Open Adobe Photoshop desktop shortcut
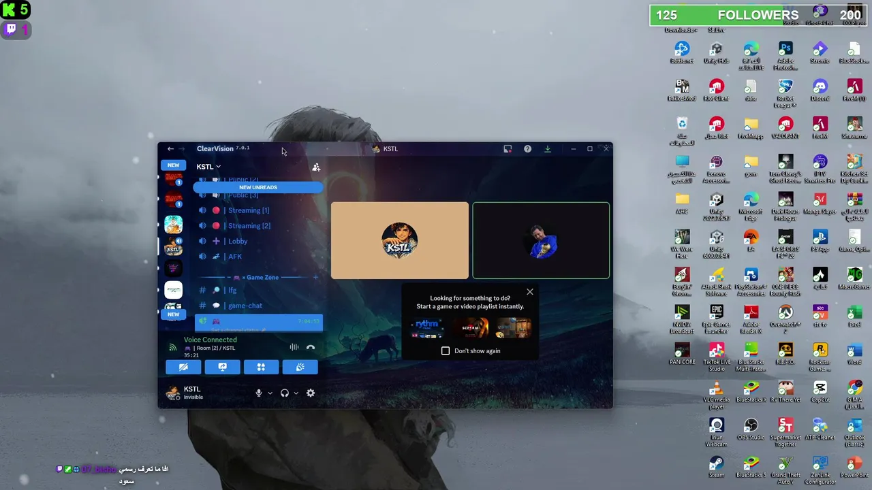This screenshot has height=490, width=872. click(x=785, y=56)
